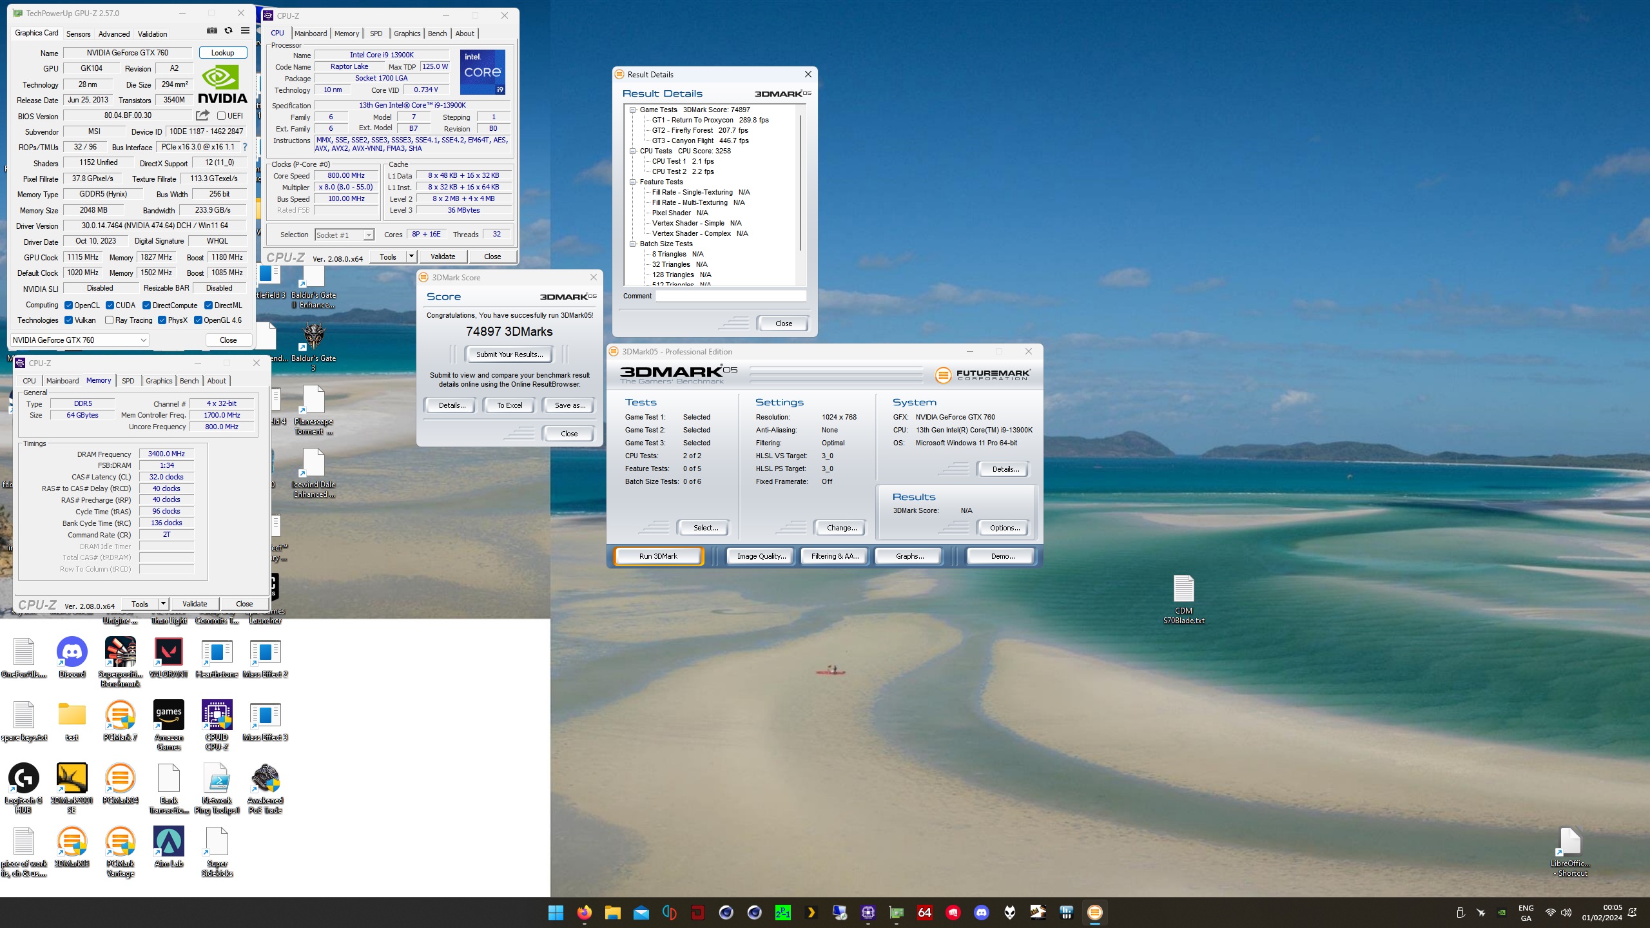Click the volume icon in system tray
The image size is (1650, 928).
(1566, 913)
